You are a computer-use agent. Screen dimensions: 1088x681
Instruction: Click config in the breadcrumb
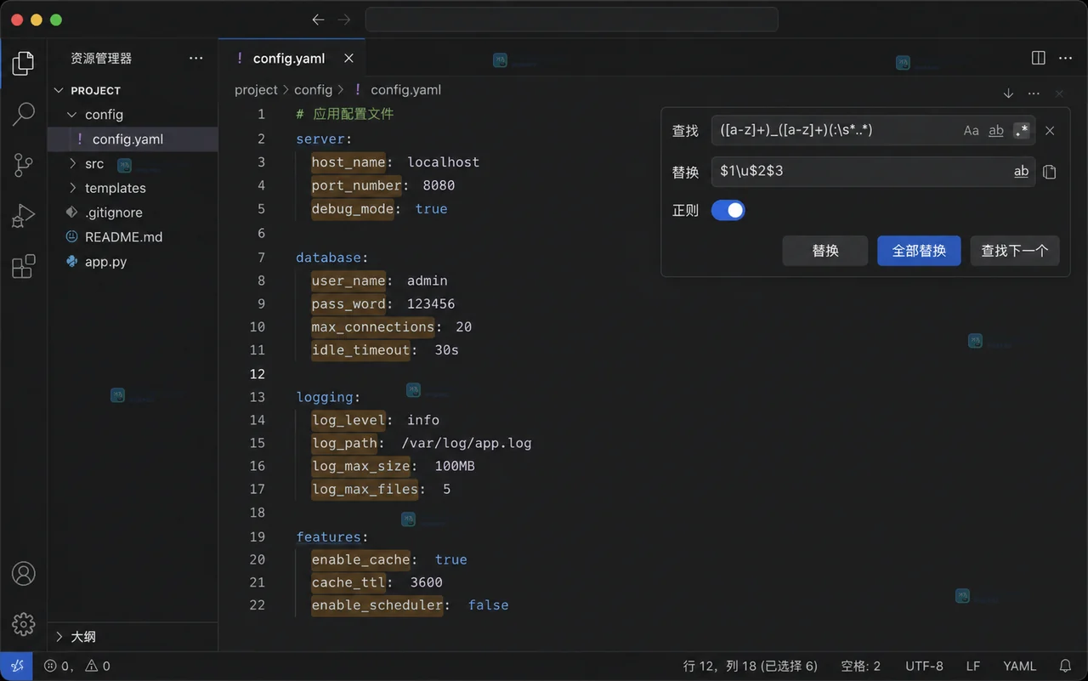point(313,89)
